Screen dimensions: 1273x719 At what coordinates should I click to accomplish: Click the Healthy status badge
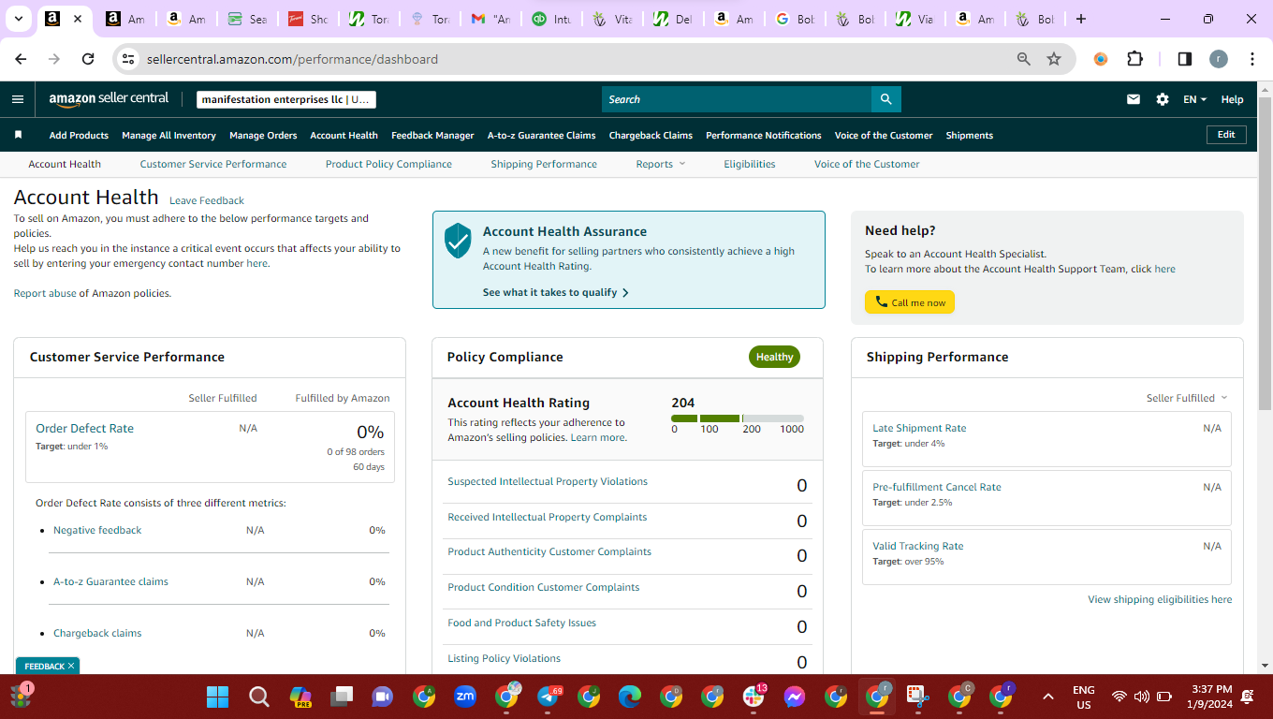pyautogui.click(x=774, y=357)
